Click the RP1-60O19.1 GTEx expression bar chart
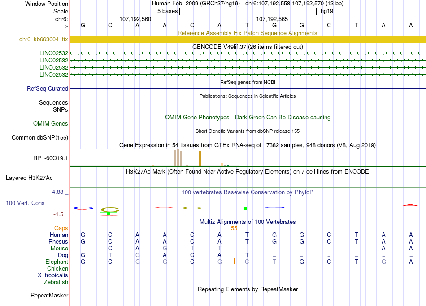The image size is (426, 306). 155,157
